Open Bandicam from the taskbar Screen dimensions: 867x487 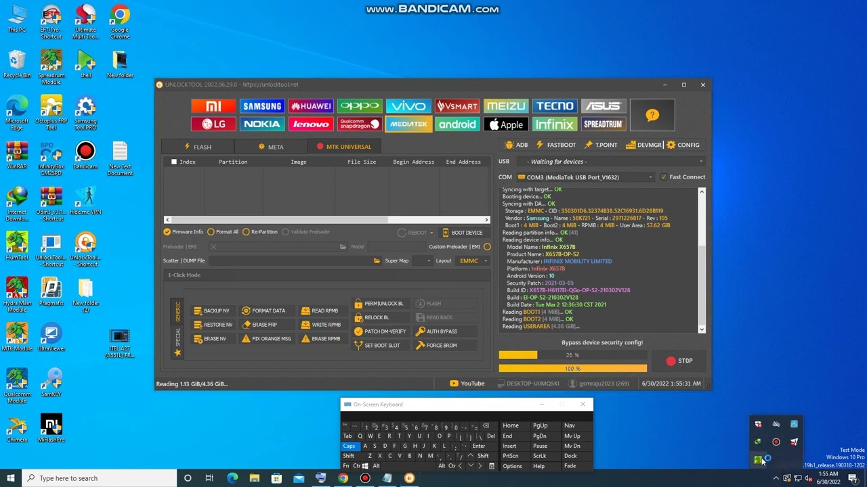click(365, 478)
